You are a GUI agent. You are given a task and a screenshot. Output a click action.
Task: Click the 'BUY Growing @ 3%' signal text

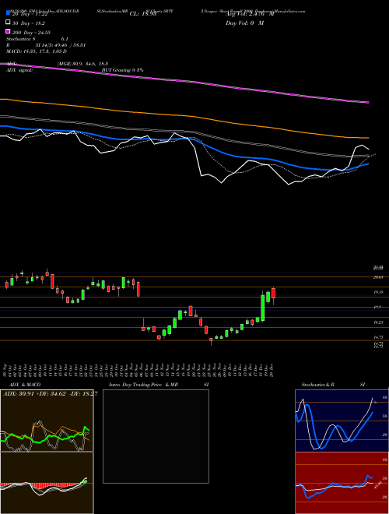tap(122, 70)
